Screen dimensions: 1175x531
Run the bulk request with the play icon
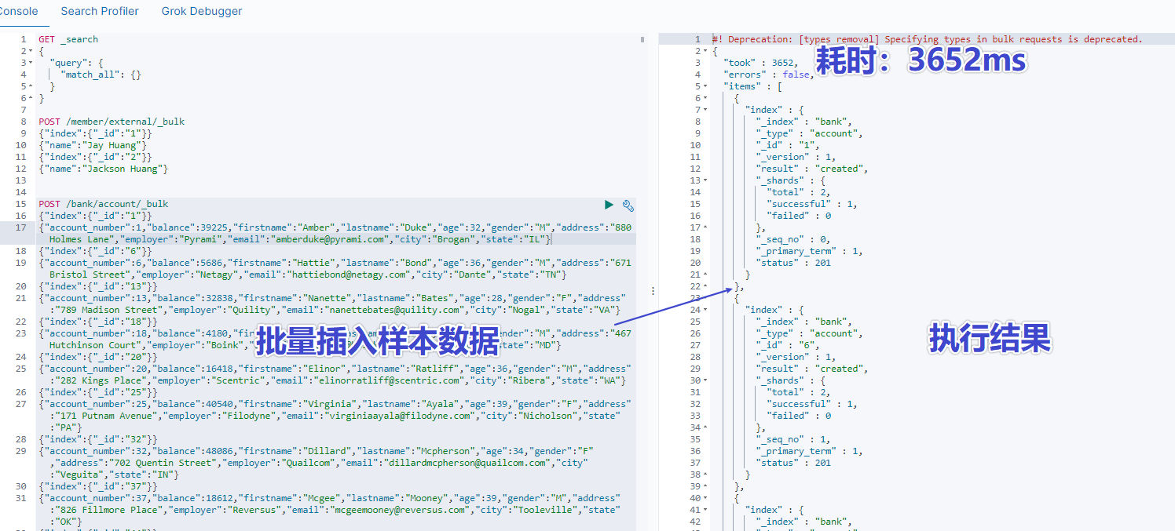(609, 205)
